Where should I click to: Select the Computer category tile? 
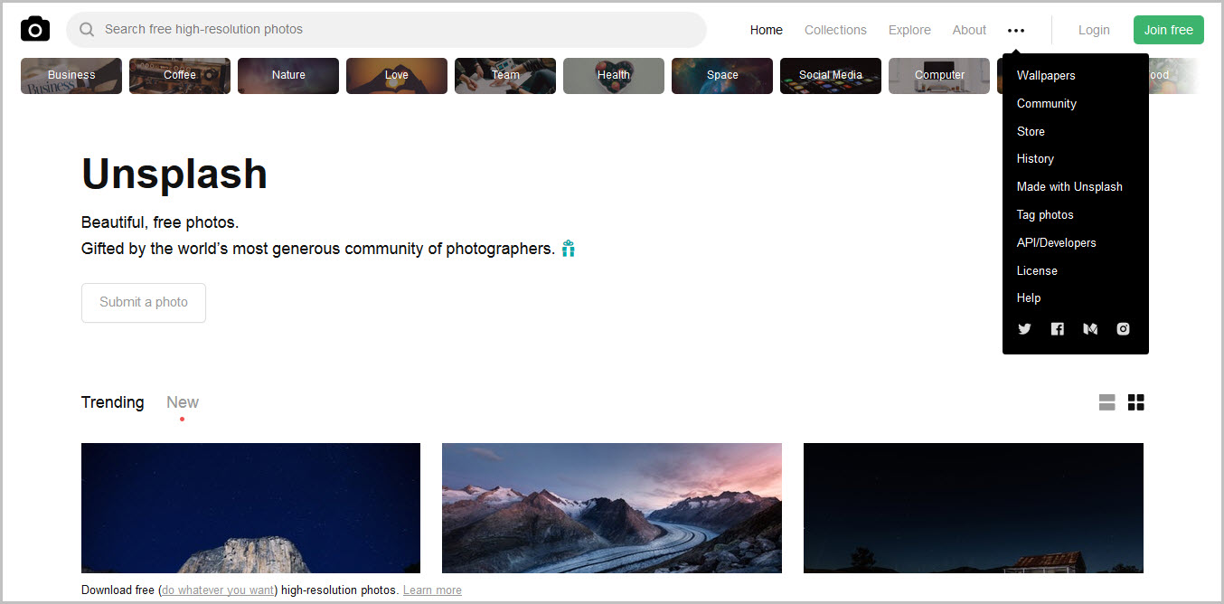pos(939,76)
